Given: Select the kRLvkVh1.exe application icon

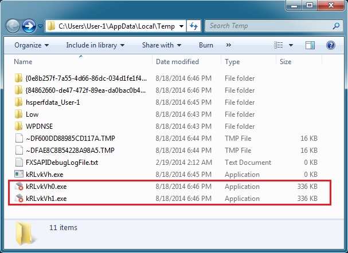Looking at the screenshot, I should pyautogui.click(x=19, y=199).
